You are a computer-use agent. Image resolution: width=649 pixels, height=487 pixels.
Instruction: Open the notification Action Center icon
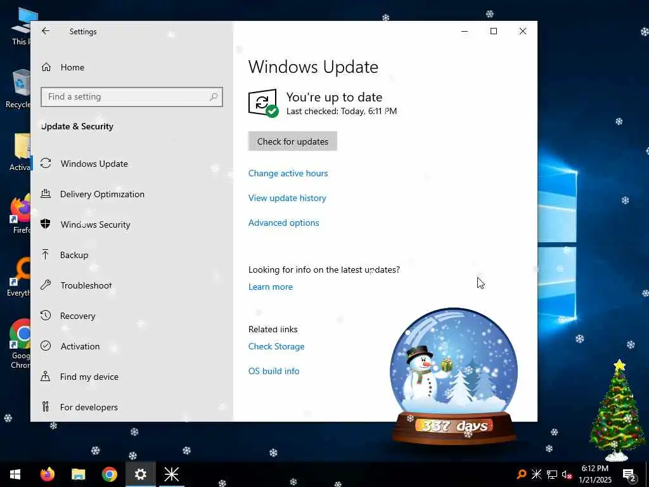(x=629, y=476)
